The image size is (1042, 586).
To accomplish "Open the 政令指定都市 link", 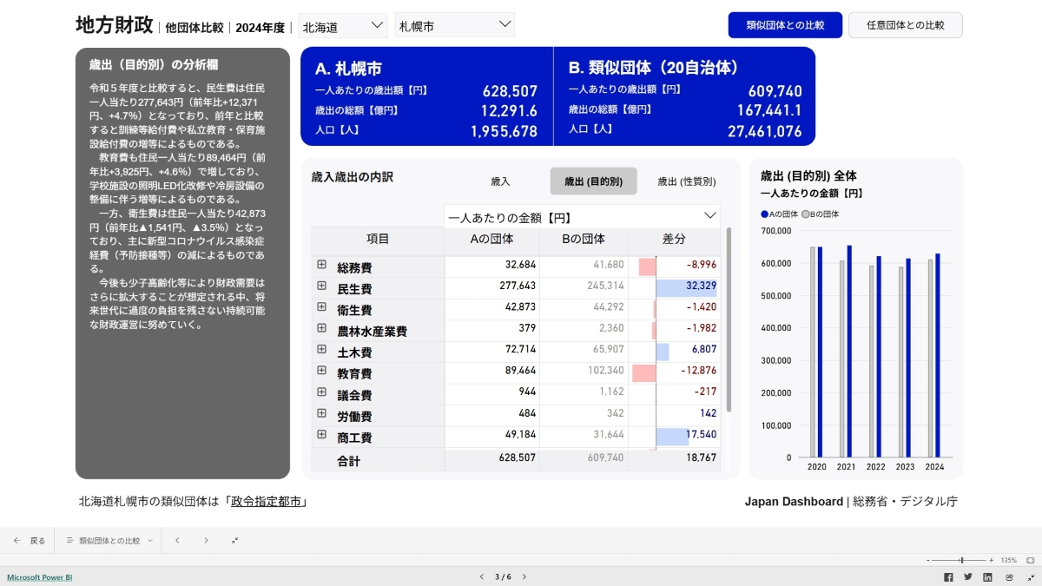I will click(x=267, y=502).
